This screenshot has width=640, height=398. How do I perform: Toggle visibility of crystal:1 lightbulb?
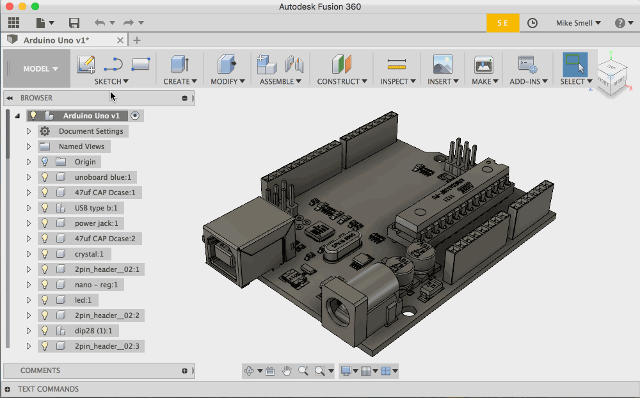[x=45, y=254]
